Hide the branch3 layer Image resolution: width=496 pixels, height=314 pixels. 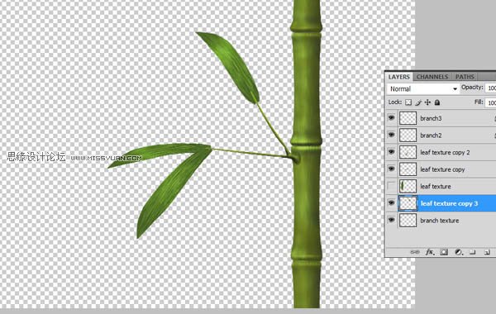tap(391, 118)
